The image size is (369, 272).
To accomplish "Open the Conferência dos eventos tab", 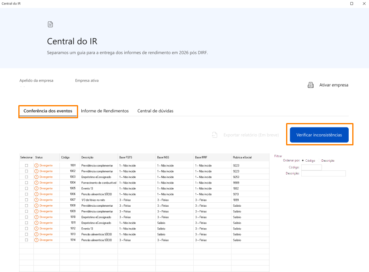I will (48, 111).
